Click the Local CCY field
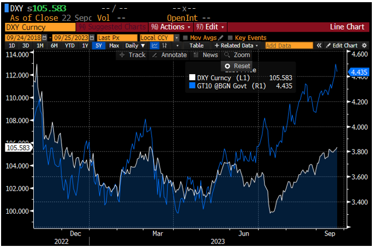 coord(157,38)
